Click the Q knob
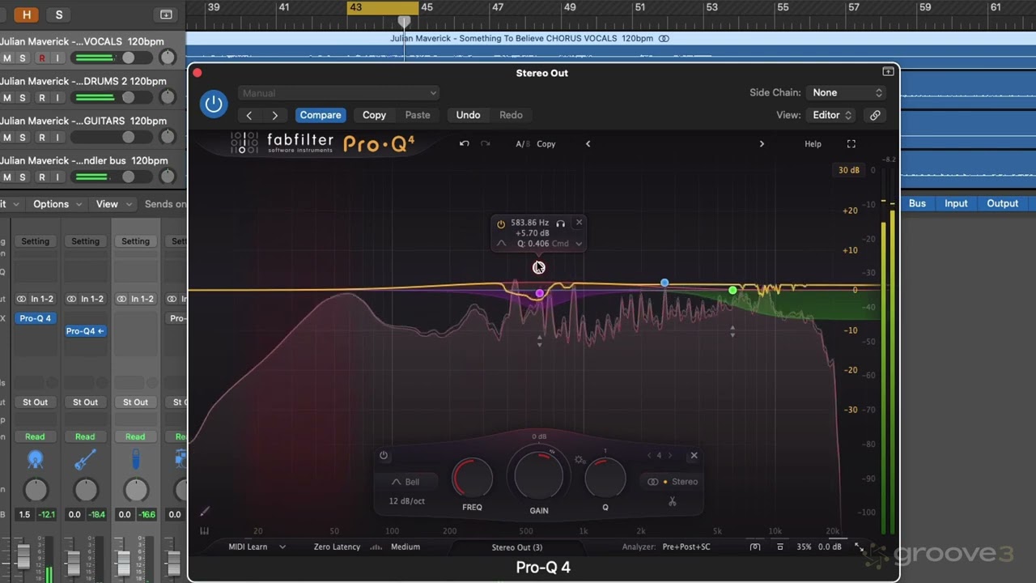This screenshot has width=1036, height=583. pos(605,478)
